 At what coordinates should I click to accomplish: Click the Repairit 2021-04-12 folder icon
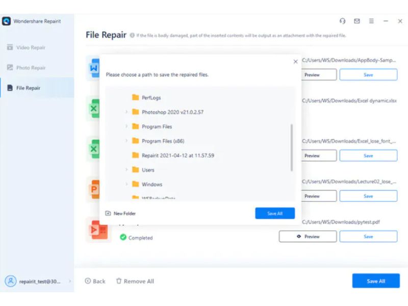click(135, 156)
